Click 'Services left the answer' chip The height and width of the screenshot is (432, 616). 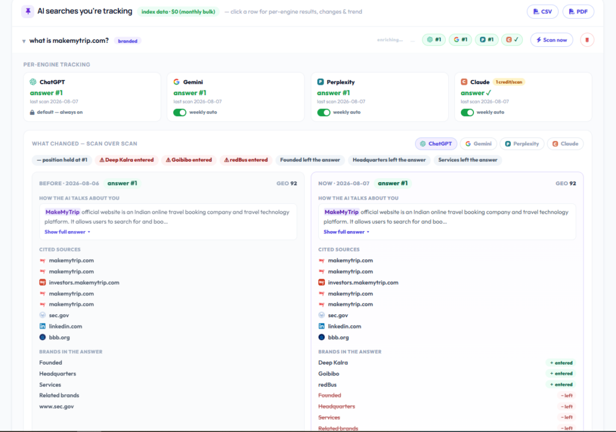click(467, 160)
